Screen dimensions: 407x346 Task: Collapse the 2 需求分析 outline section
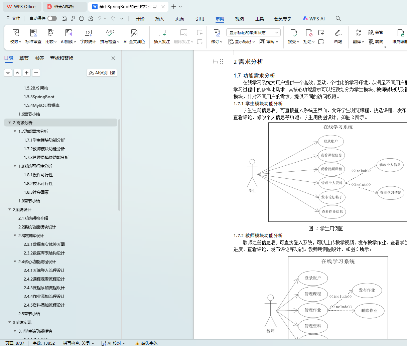[9, 123]
